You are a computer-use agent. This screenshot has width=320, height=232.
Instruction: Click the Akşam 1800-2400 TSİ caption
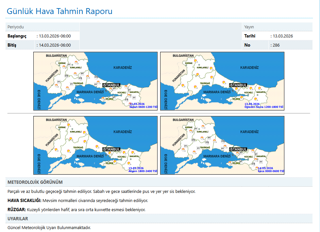143,171
